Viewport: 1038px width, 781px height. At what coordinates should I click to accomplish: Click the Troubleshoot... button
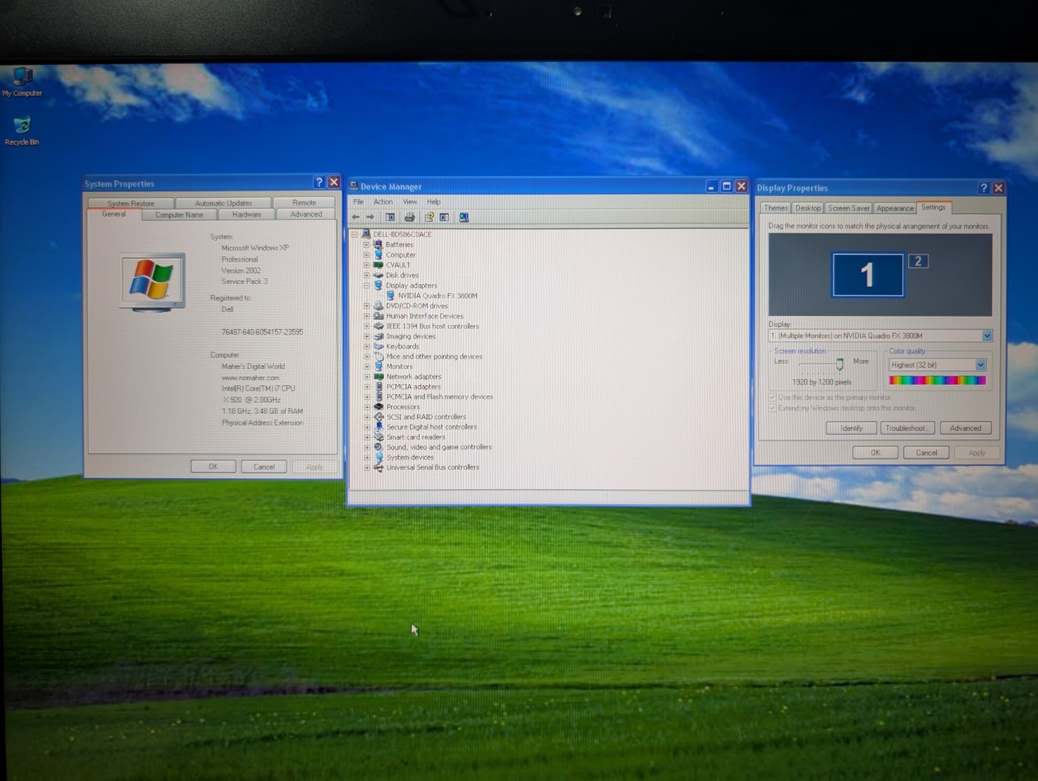908,428
